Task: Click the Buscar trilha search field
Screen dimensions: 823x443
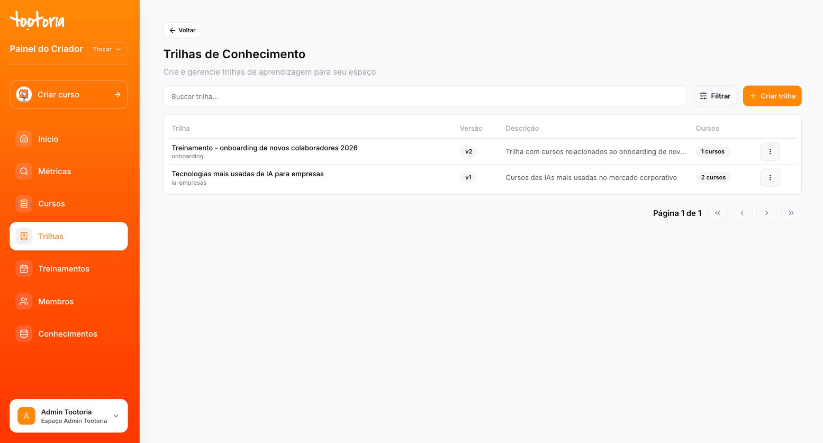Action: click(x=425, y=96)
